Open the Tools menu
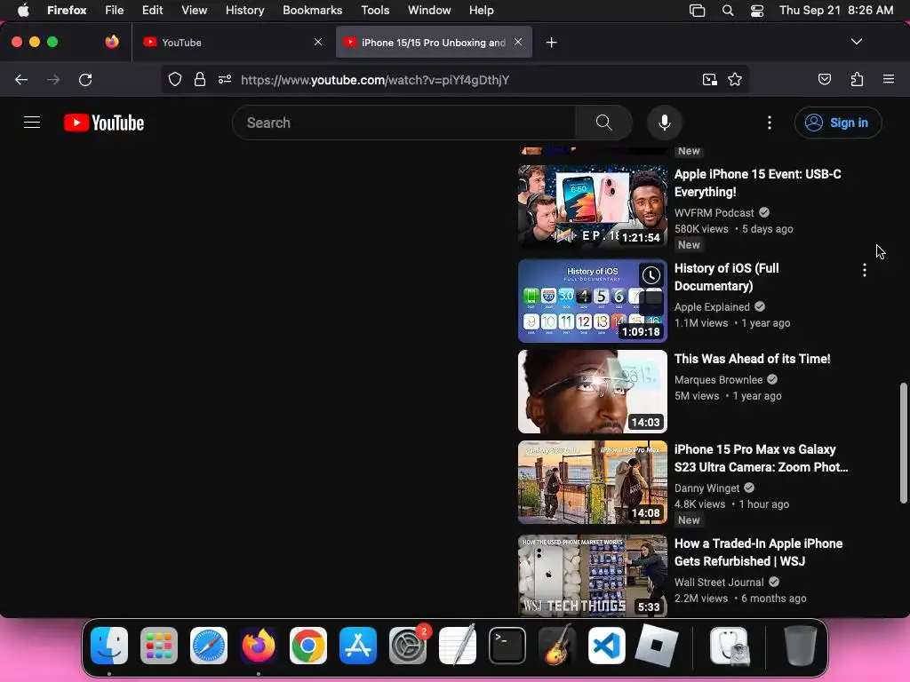 pyautogui.click(x=375, y=10)
